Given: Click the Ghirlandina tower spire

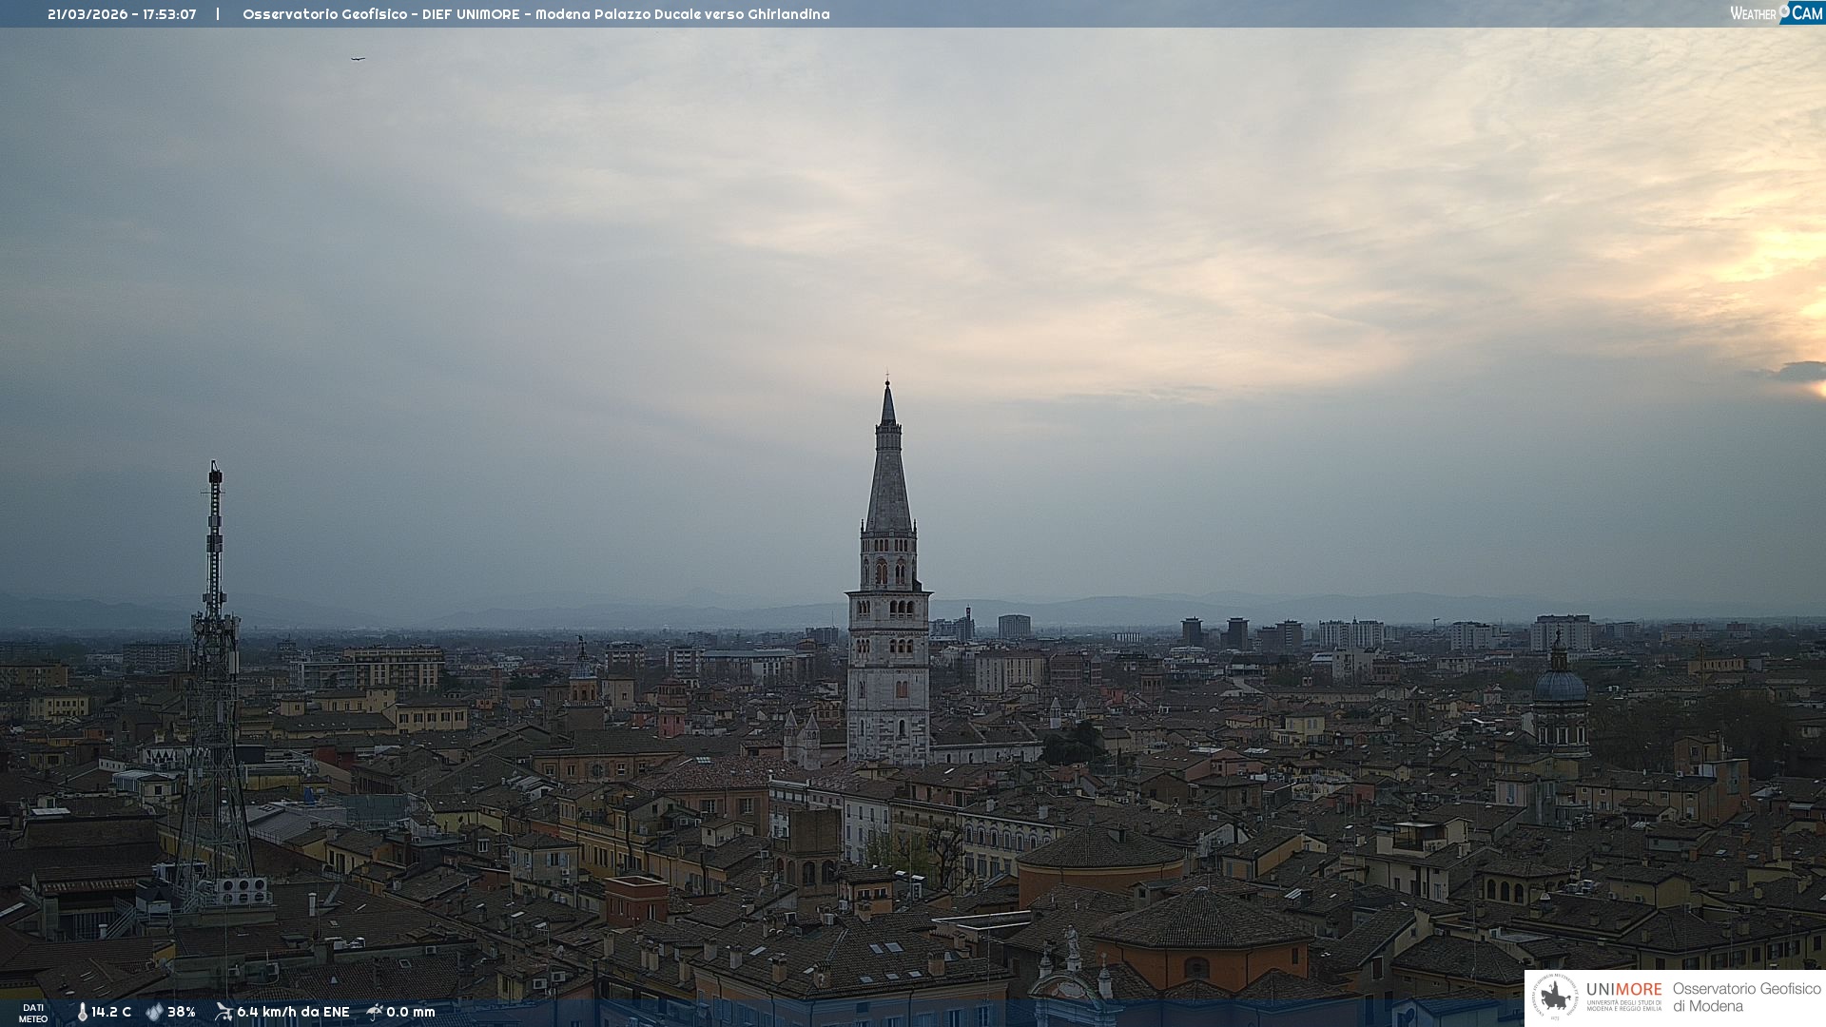Looking at the screenshot, I should tap(888, 466).
